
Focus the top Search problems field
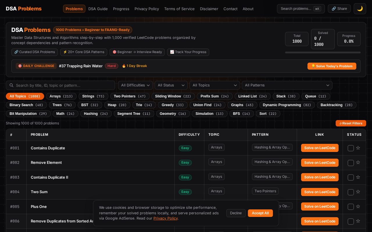click(301, 9)
